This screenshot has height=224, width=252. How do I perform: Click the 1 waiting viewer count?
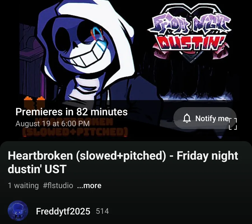coord(23,186)
